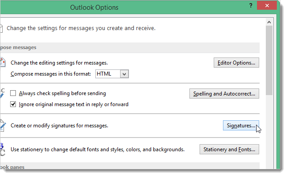Expand the compose message format dropdown
The width and height of the screenshot is (287, 176).
point(125,74)
